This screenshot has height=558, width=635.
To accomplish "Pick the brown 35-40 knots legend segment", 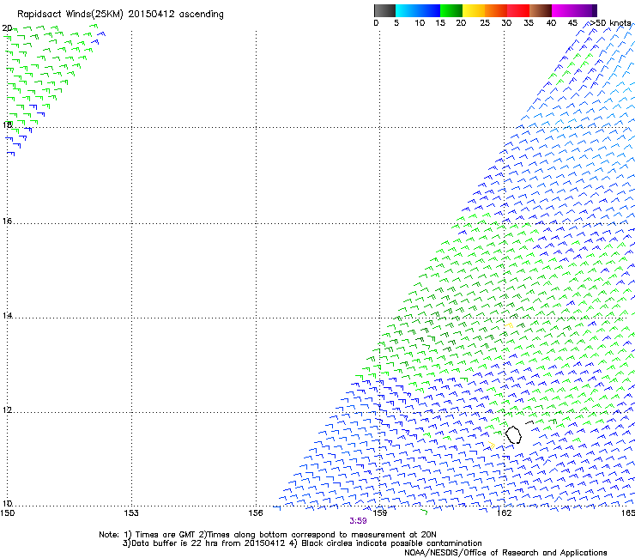I will coord(541,10).
